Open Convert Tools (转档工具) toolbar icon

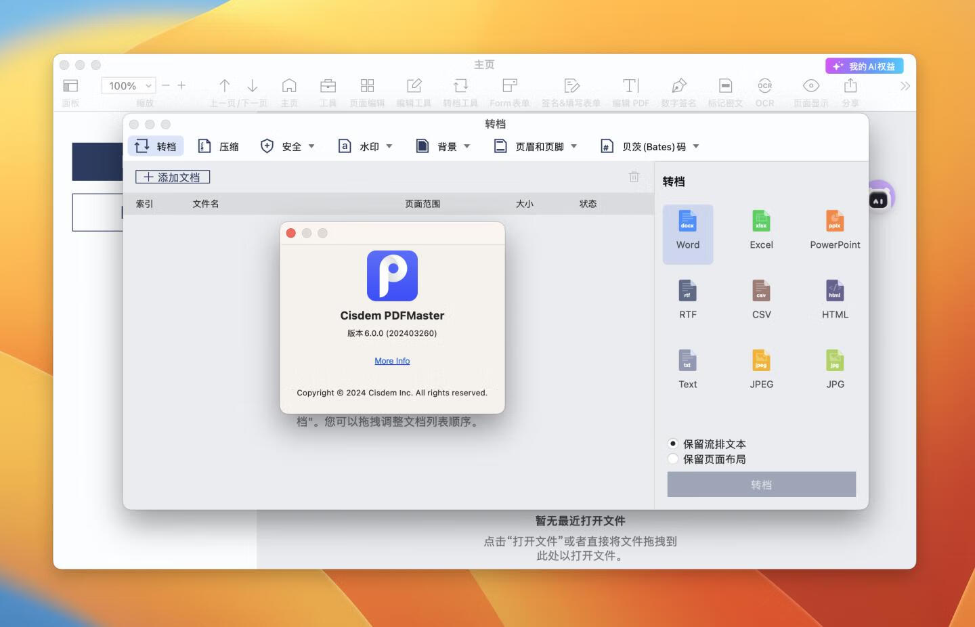coord(460,85)
